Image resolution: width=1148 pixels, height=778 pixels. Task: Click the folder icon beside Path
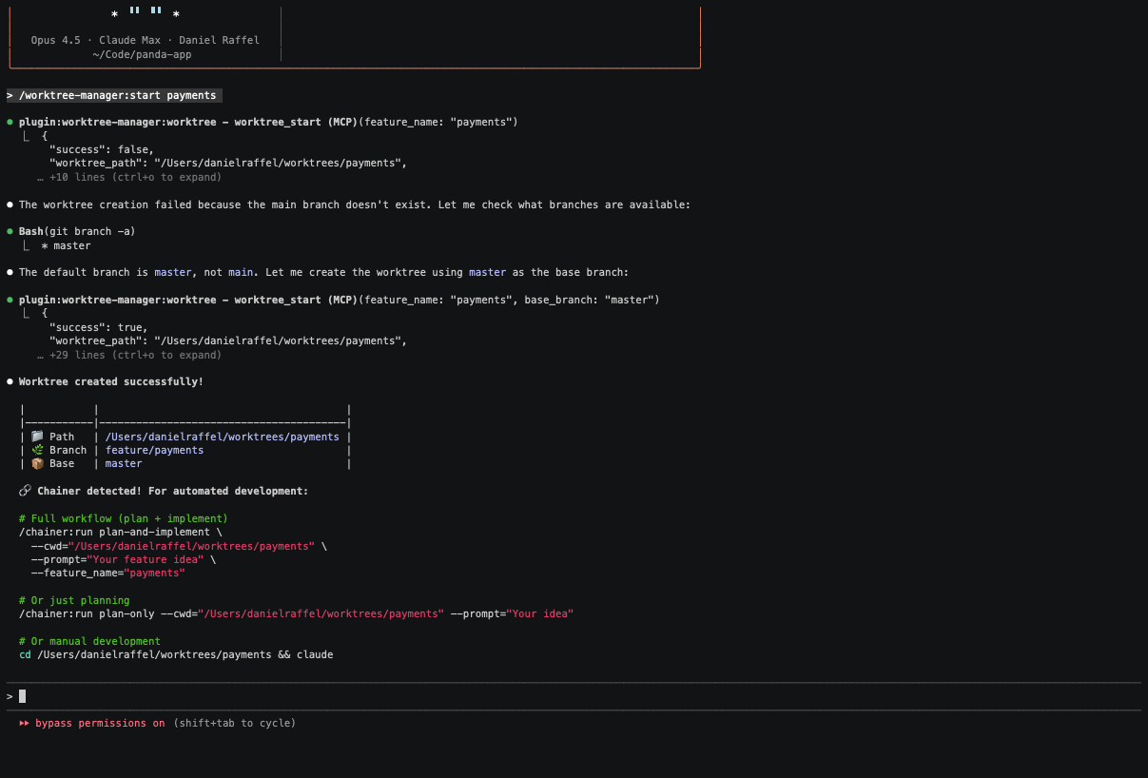39,437
